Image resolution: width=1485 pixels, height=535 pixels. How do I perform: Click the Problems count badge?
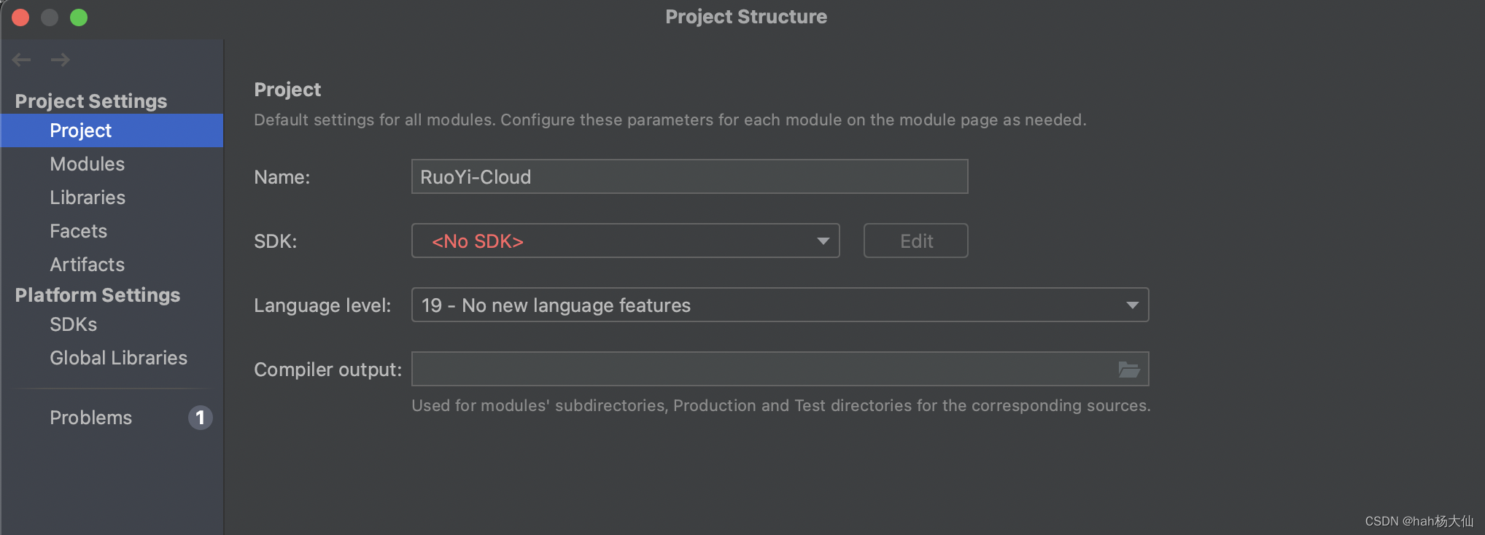pos(200,418)
